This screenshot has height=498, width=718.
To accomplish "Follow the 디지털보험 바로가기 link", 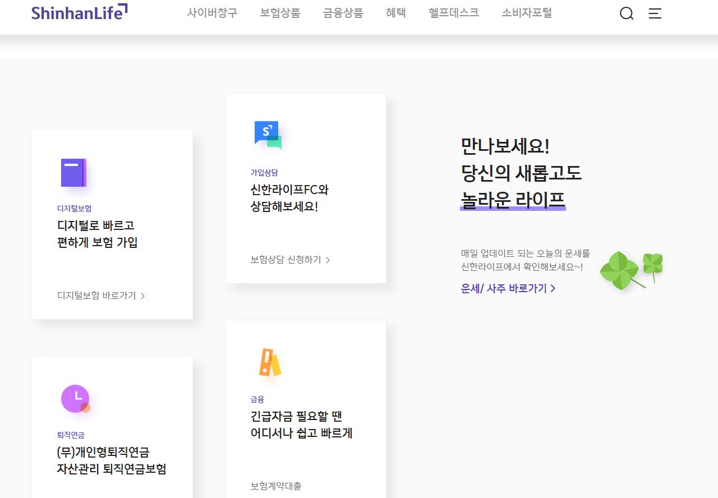I will (101, 296).
